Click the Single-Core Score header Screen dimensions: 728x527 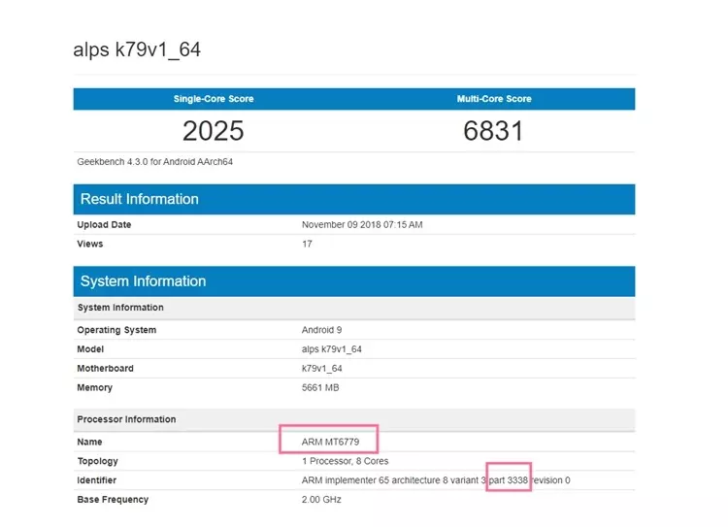(x=214, y=99)
